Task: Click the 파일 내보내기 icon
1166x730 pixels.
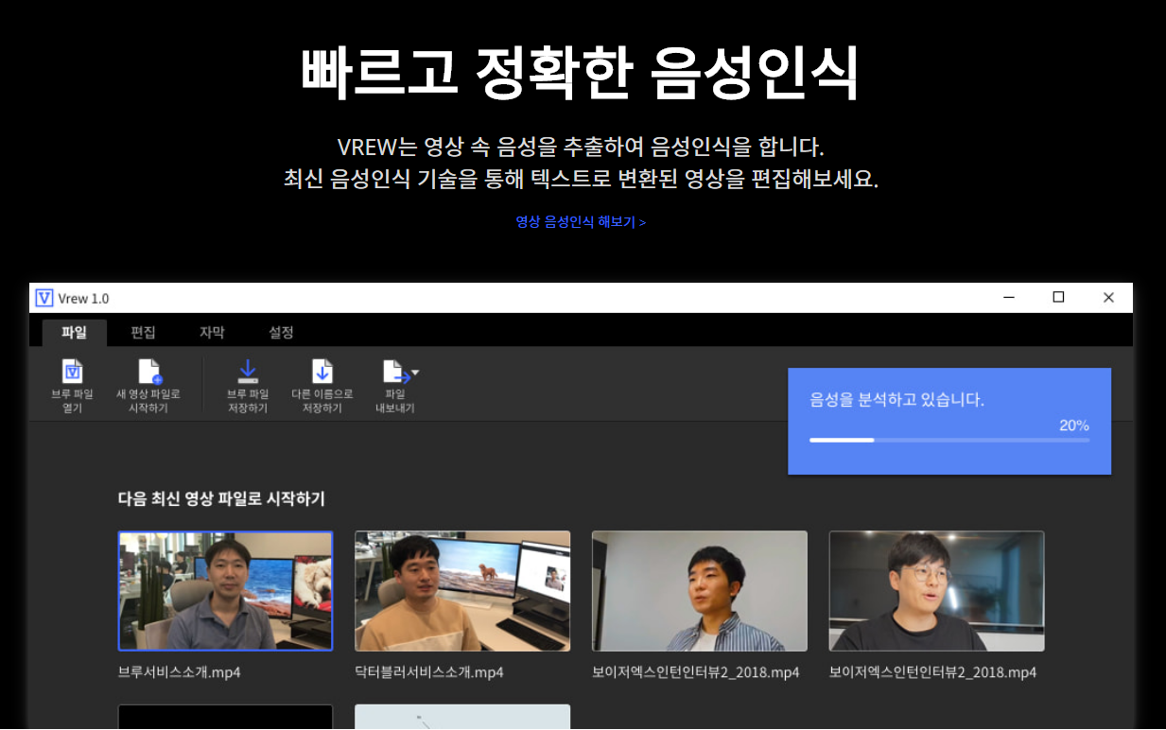Action: tap(394, 372)
